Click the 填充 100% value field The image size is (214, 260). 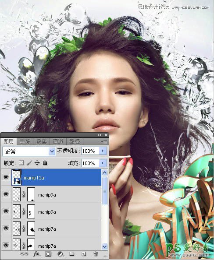coord(90,163)
